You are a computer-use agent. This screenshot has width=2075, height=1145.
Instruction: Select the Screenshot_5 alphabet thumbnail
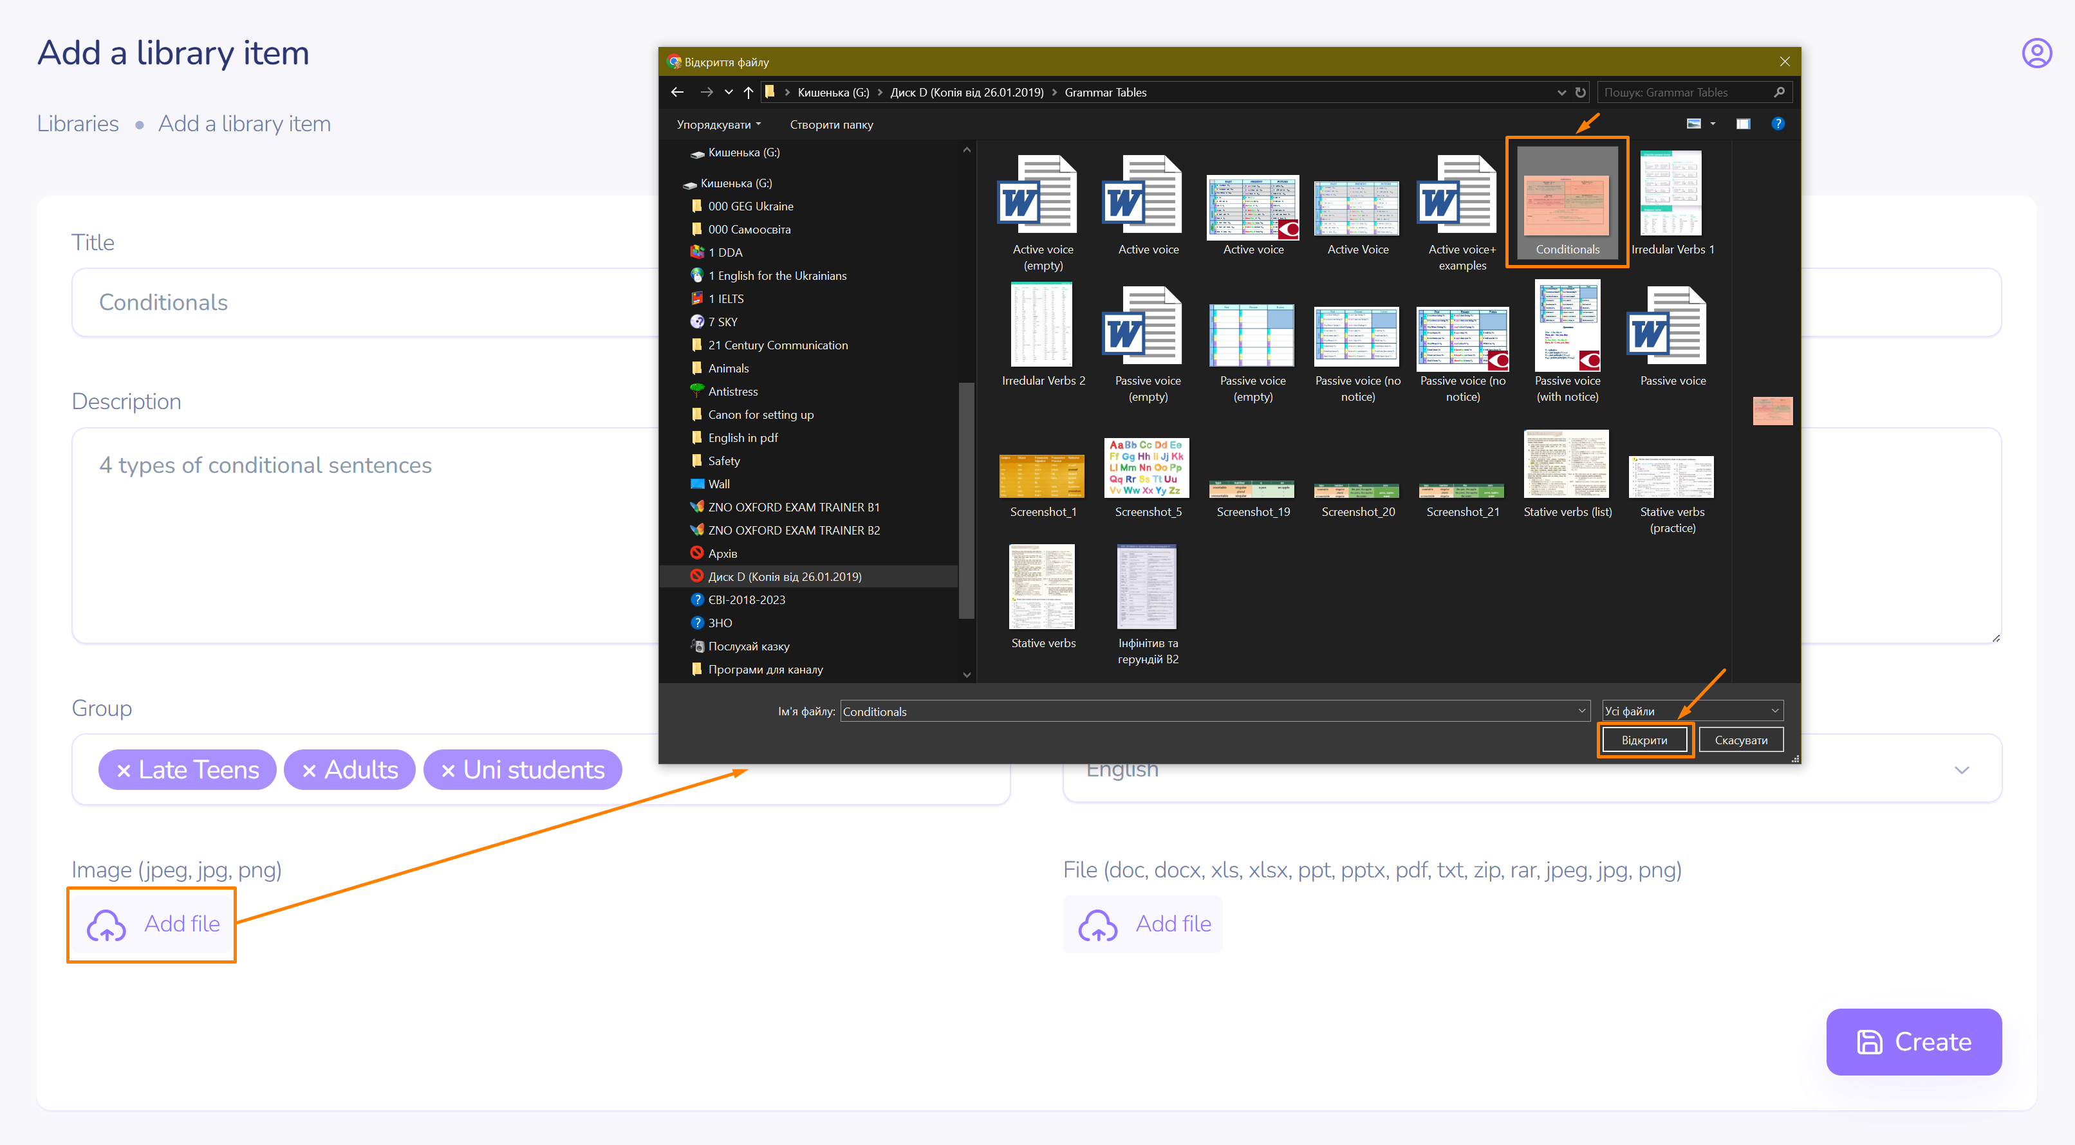1146,468
